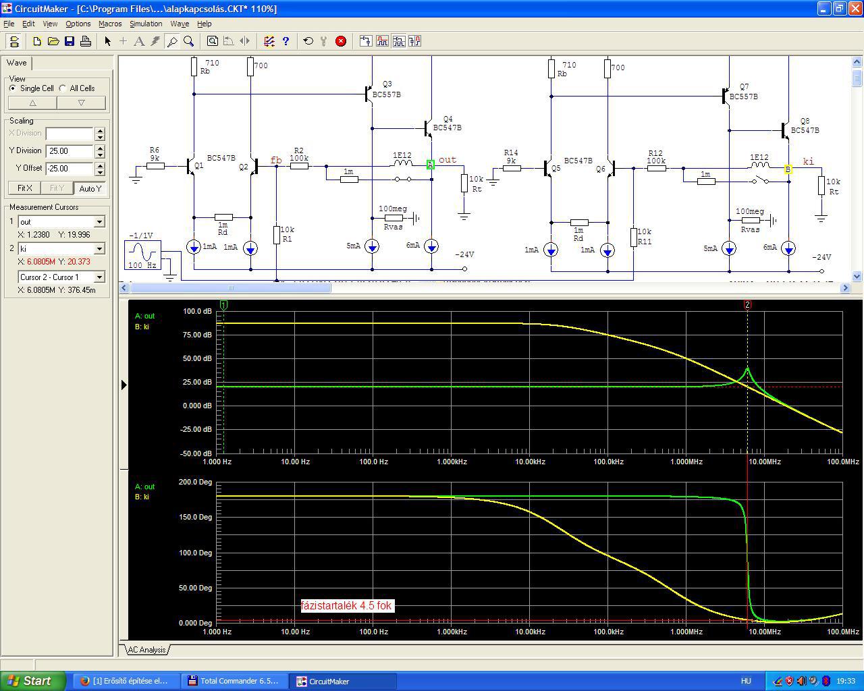Screen dimensions: 864x691
Task: Open the 'Cursor 2 - Cursor 1' dropdown
Action: [99, 277]
